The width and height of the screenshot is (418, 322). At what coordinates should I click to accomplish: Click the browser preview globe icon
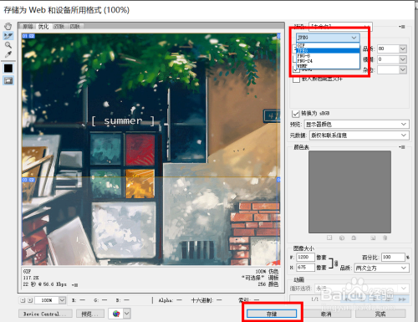pos(116,314)
